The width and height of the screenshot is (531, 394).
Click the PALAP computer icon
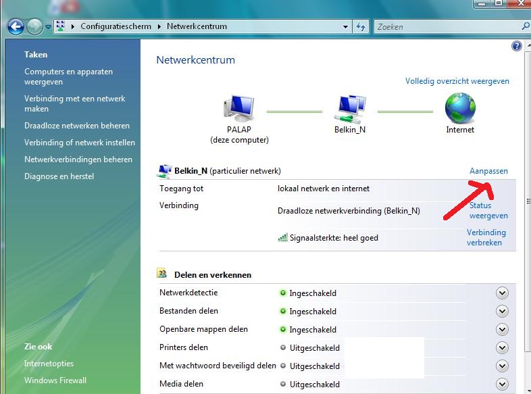coord(239,108)
